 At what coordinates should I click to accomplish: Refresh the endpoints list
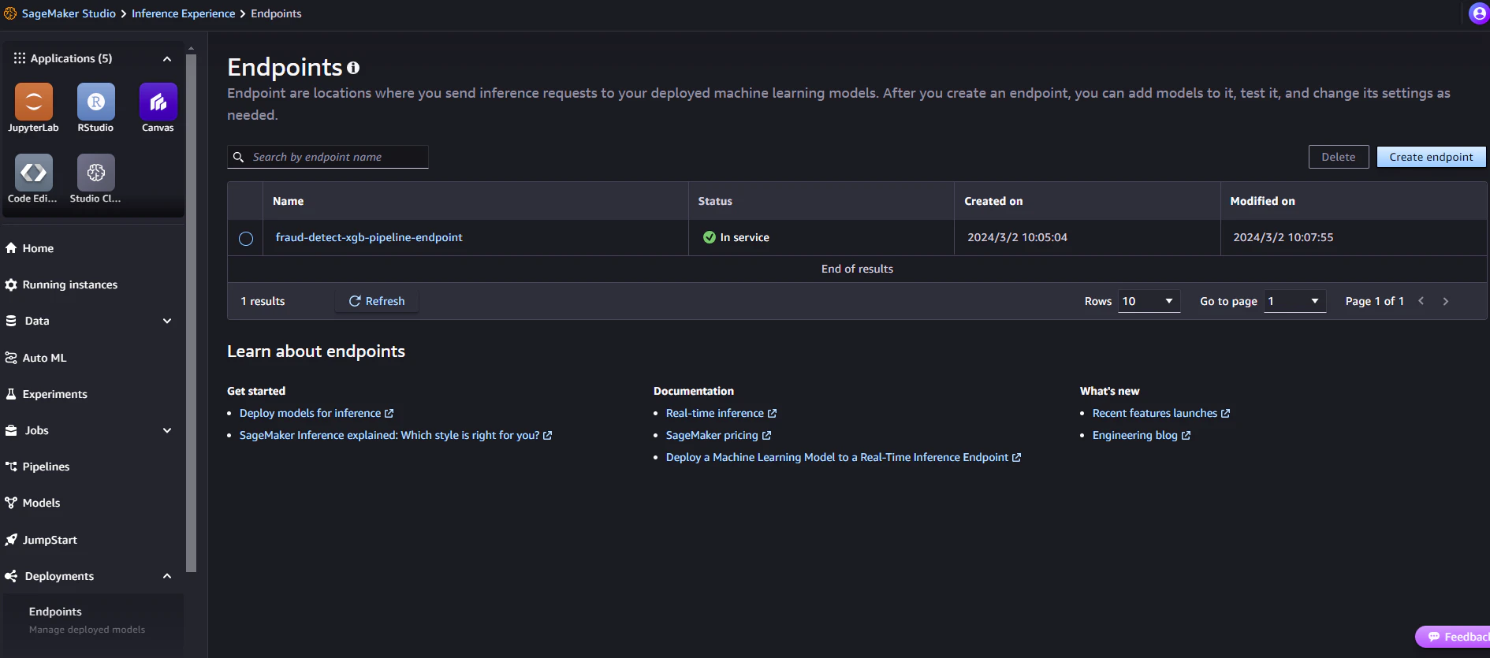click(x=377, y=301)
